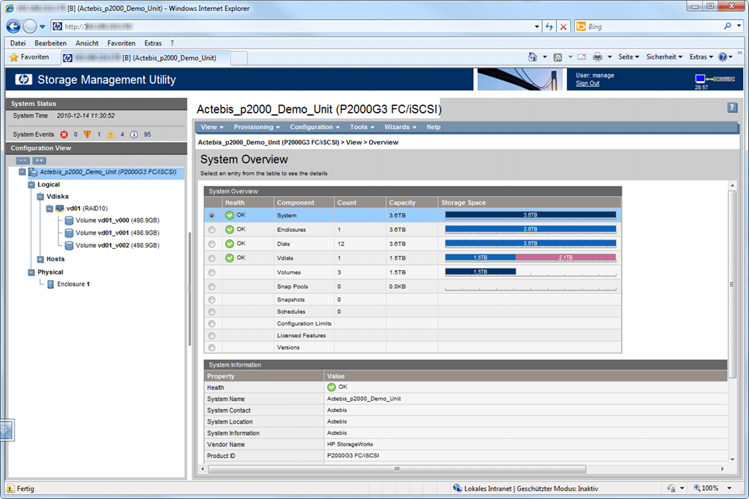Select the Snap Pools row radio button

[x=211, y=287]
